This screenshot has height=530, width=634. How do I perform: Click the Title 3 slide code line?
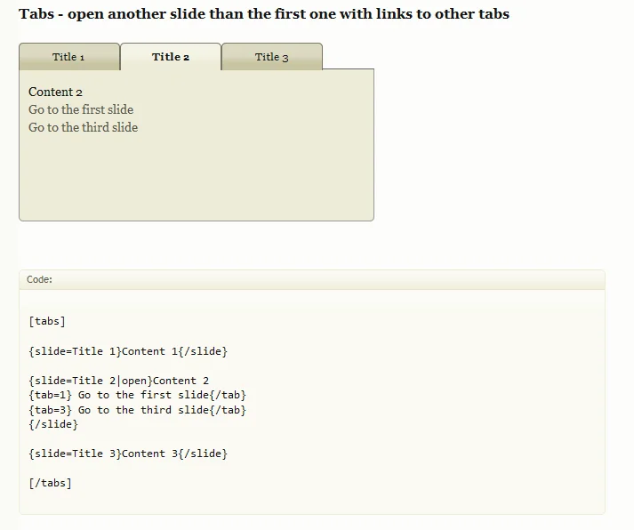[x=128, y=454]
